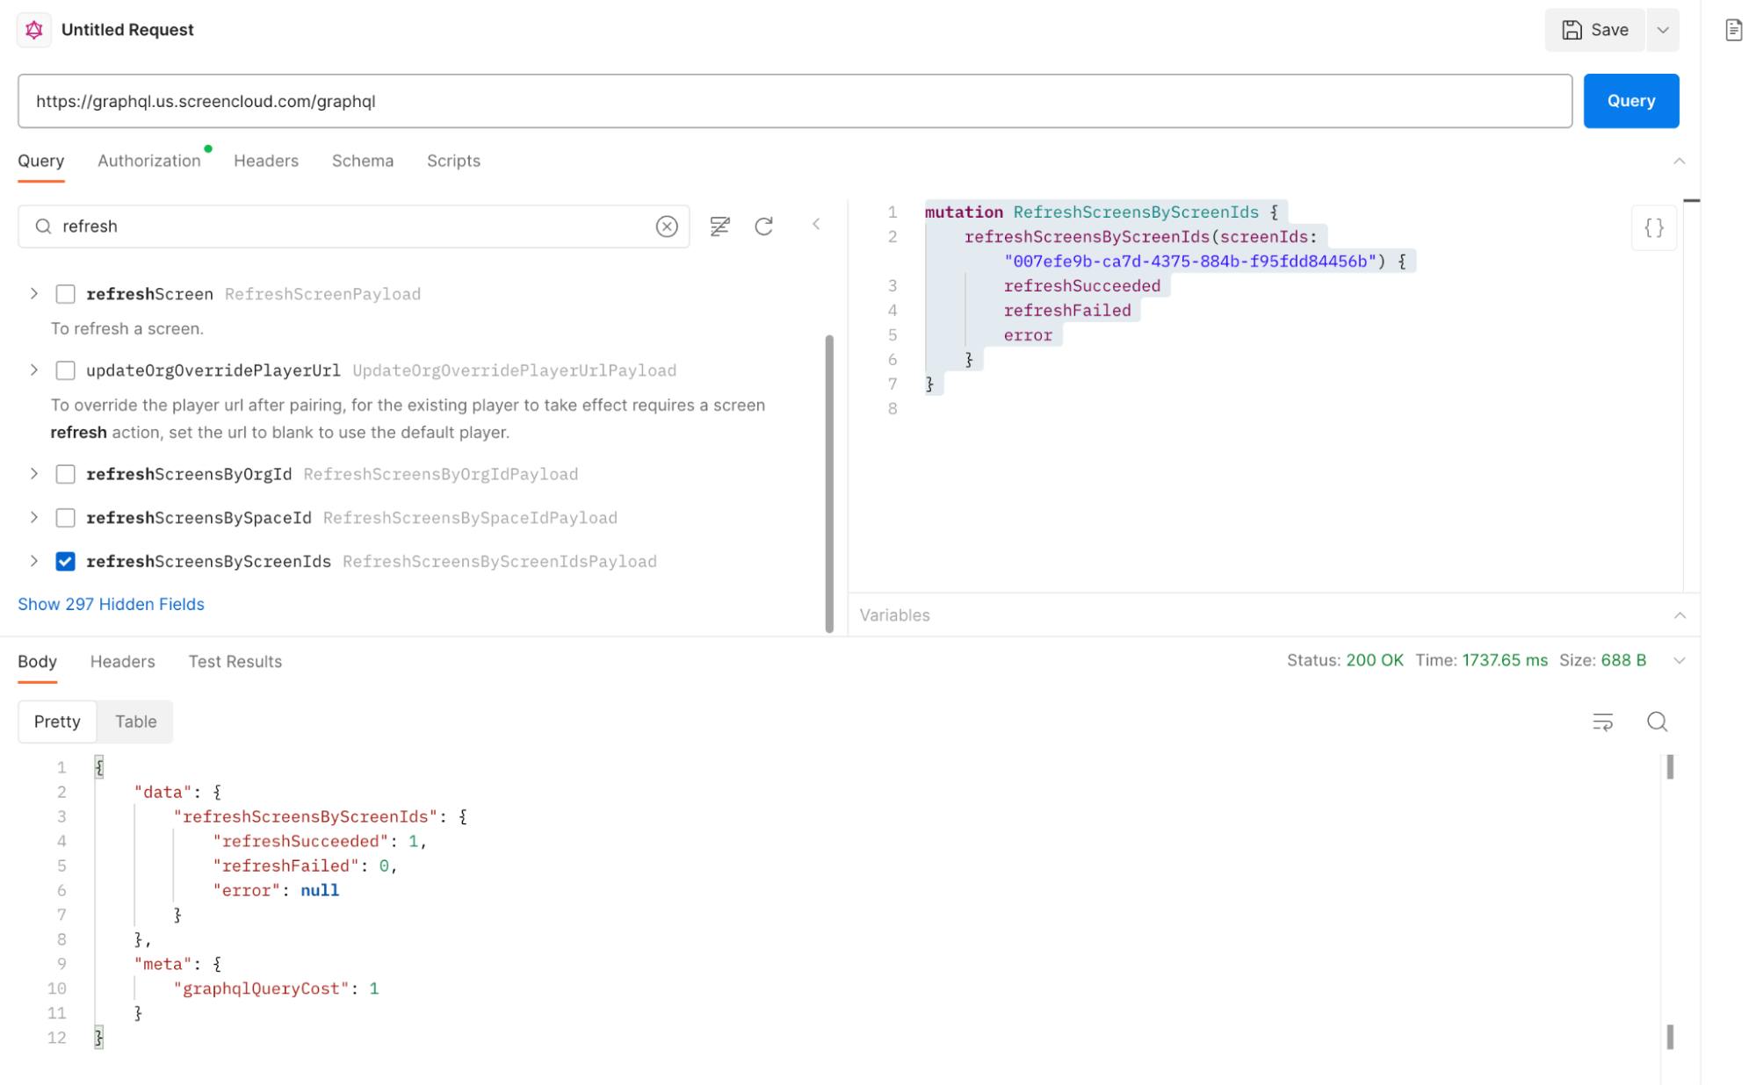Click the Save floppy disk icon
1756x1085 pixels.
pyautogui.click(x=1572, y=30)
